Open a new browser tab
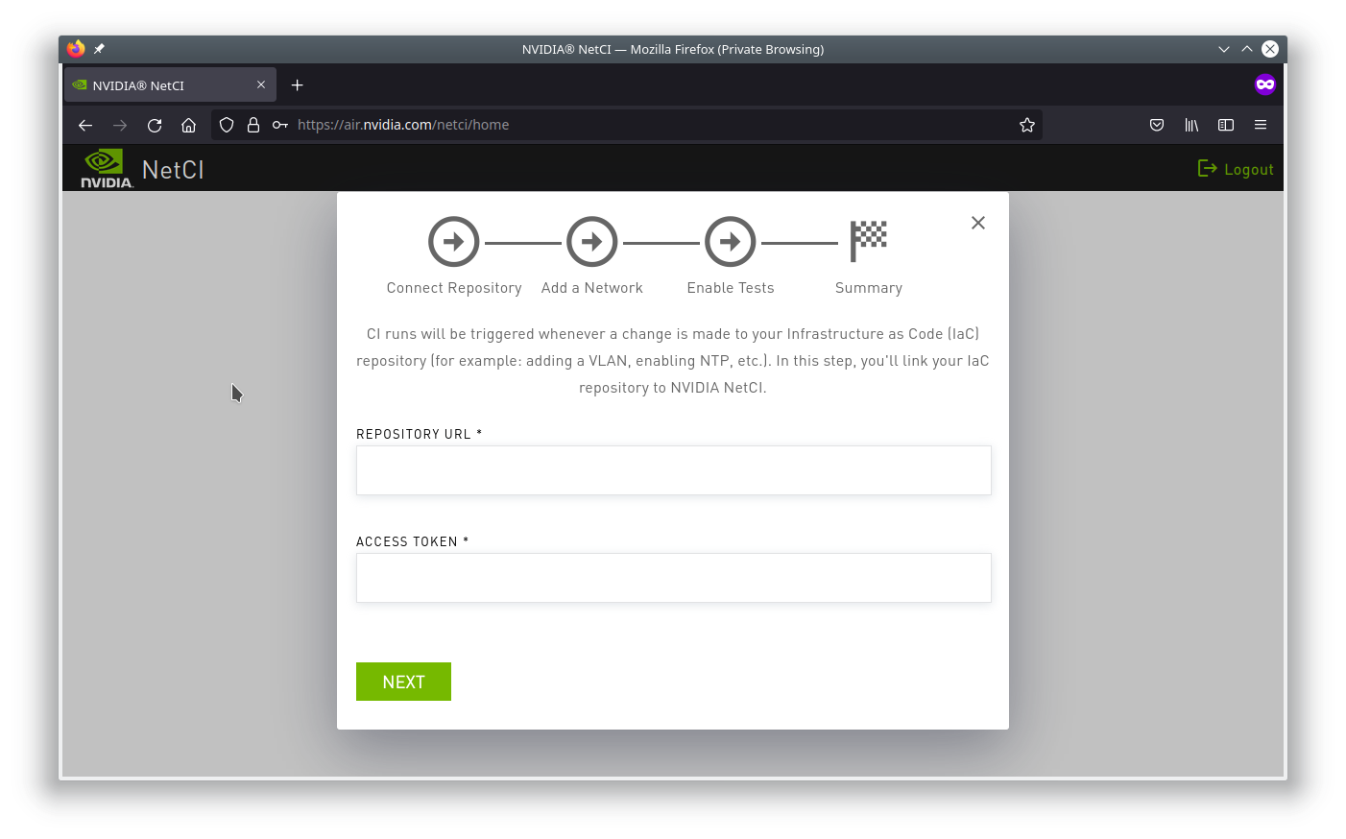 coord(298,85)
